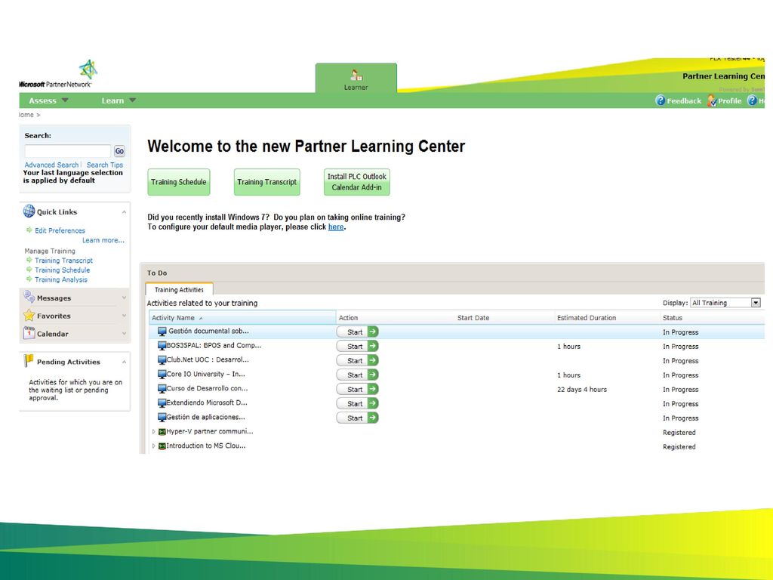This screenshot has height=580, width=773.
Task: Open the Feedback link in header
Action: click(684, 100)
